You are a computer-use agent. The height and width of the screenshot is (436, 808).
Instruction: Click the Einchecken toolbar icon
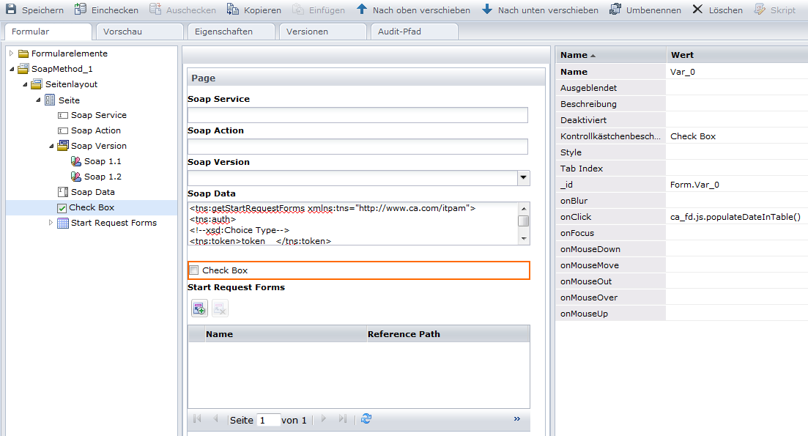(81, 10)
